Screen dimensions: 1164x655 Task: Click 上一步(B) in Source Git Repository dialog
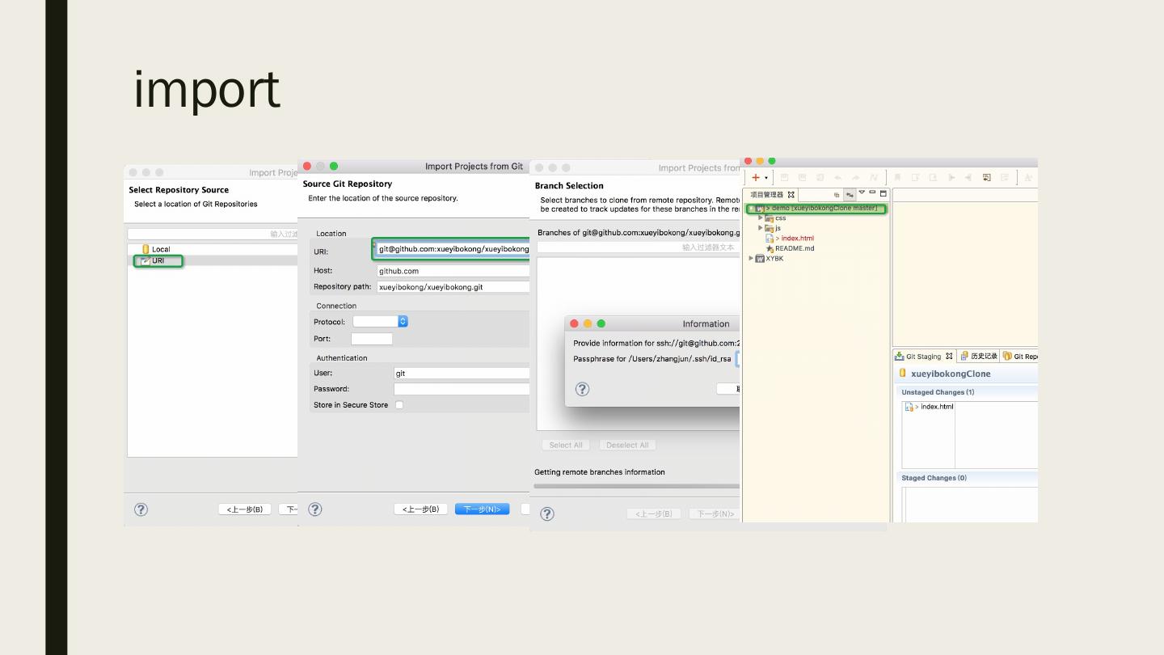coord(420,509)
